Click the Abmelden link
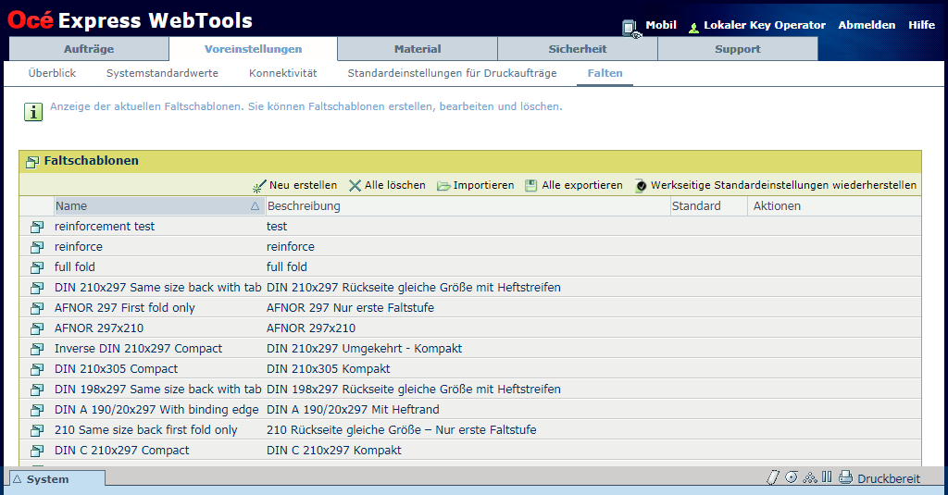This screenshot has width=948, height=495. coord(867,25)
